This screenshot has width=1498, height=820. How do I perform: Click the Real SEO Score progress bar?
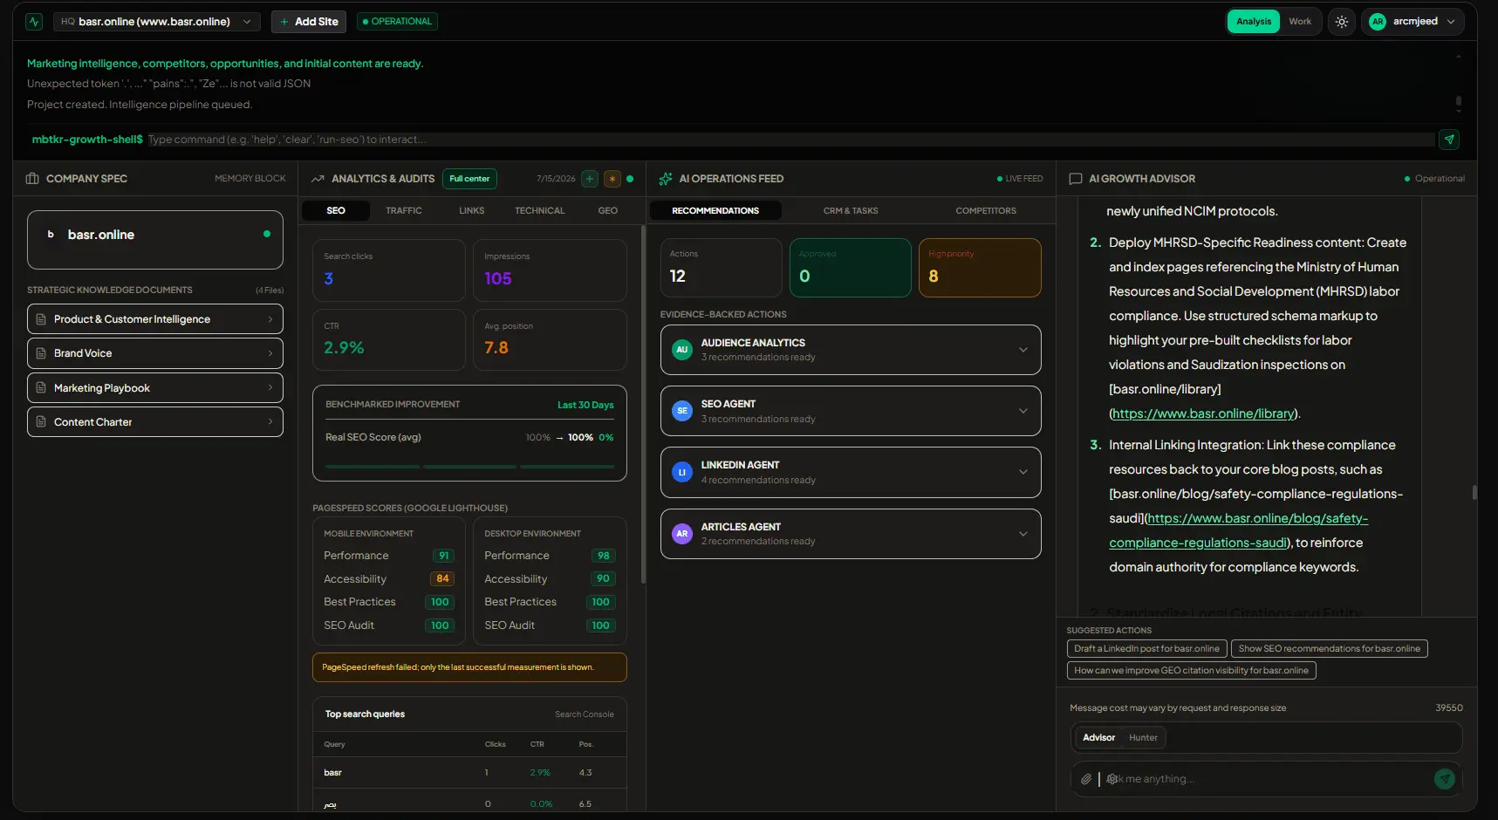(469, 467)
